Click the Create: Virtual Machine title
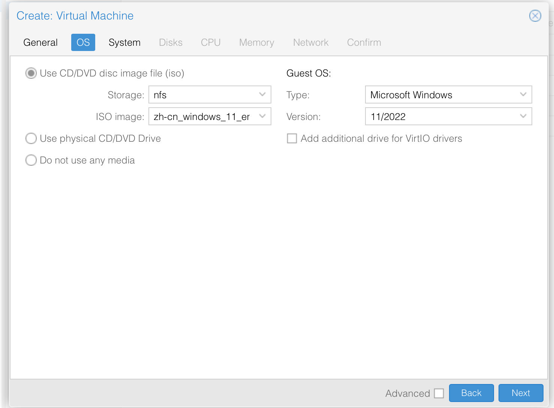This screenshot has width=554, height=408. coord(75,16)
